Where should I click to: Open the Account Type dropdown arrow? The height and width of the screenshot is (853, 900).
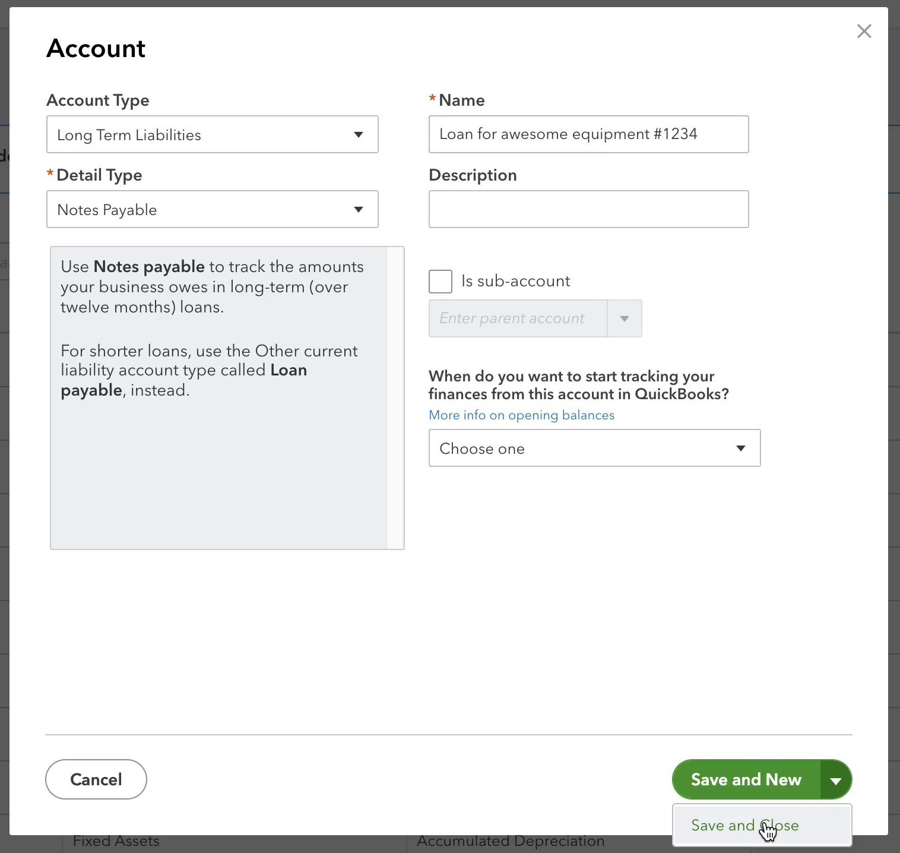click(359, 134)
